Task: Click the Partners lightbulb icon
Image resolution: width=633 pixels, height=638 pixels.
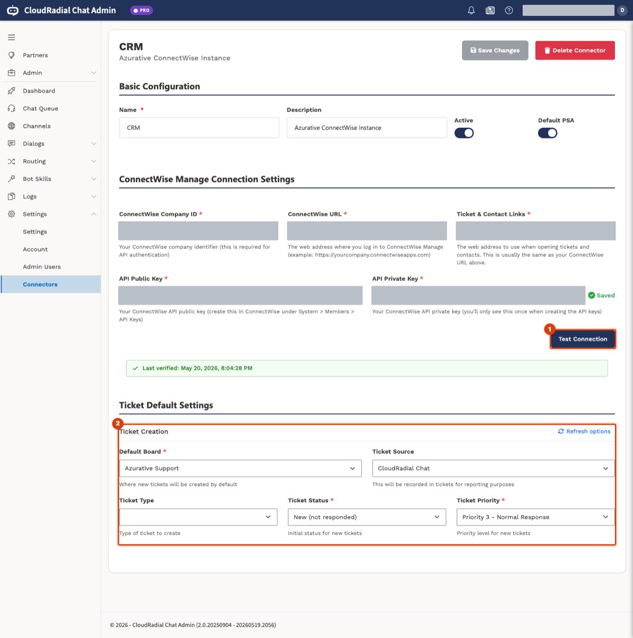Action: tap(12, 55)
